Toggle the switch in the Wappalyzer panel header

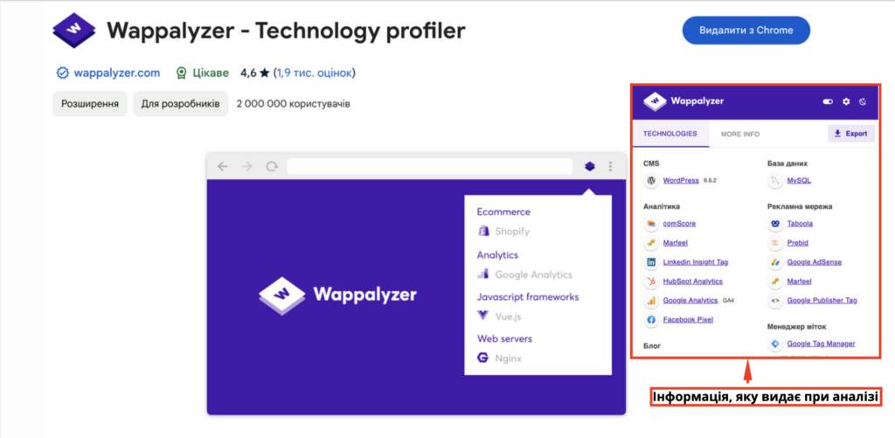(x=828, y=102)
